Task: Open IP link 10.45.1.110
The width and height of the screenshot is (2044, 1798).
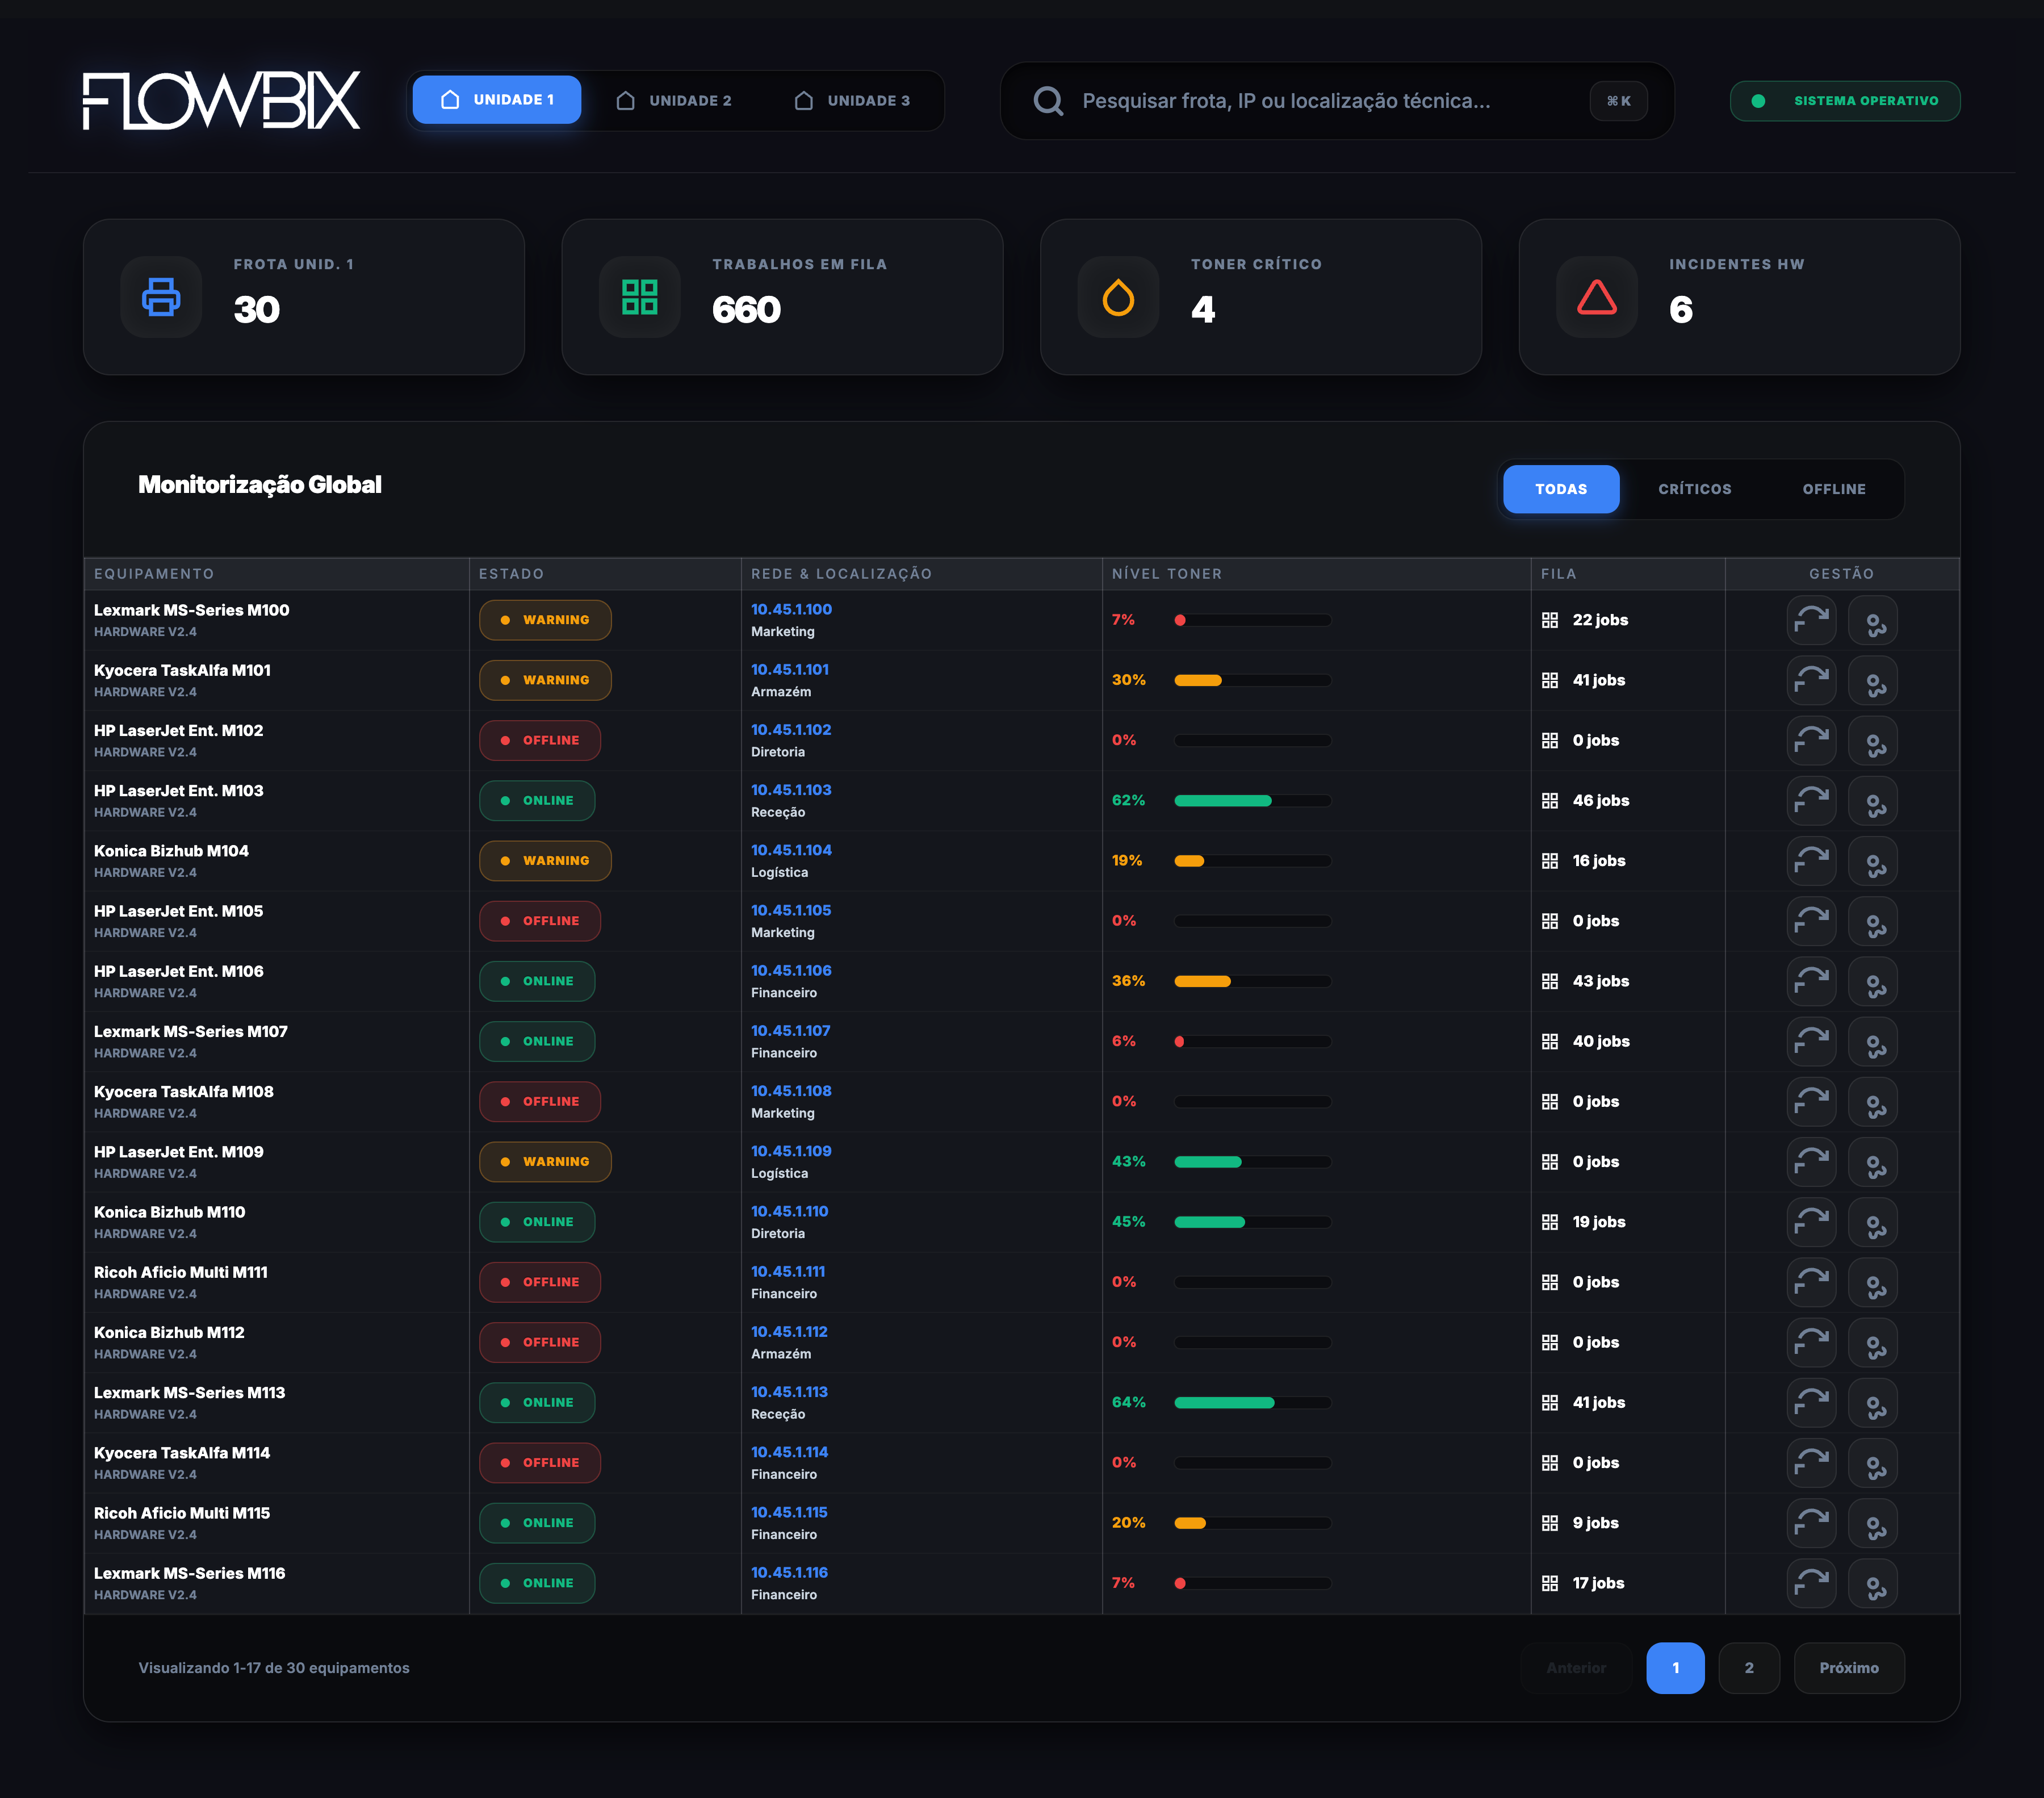Action: 789,1211
